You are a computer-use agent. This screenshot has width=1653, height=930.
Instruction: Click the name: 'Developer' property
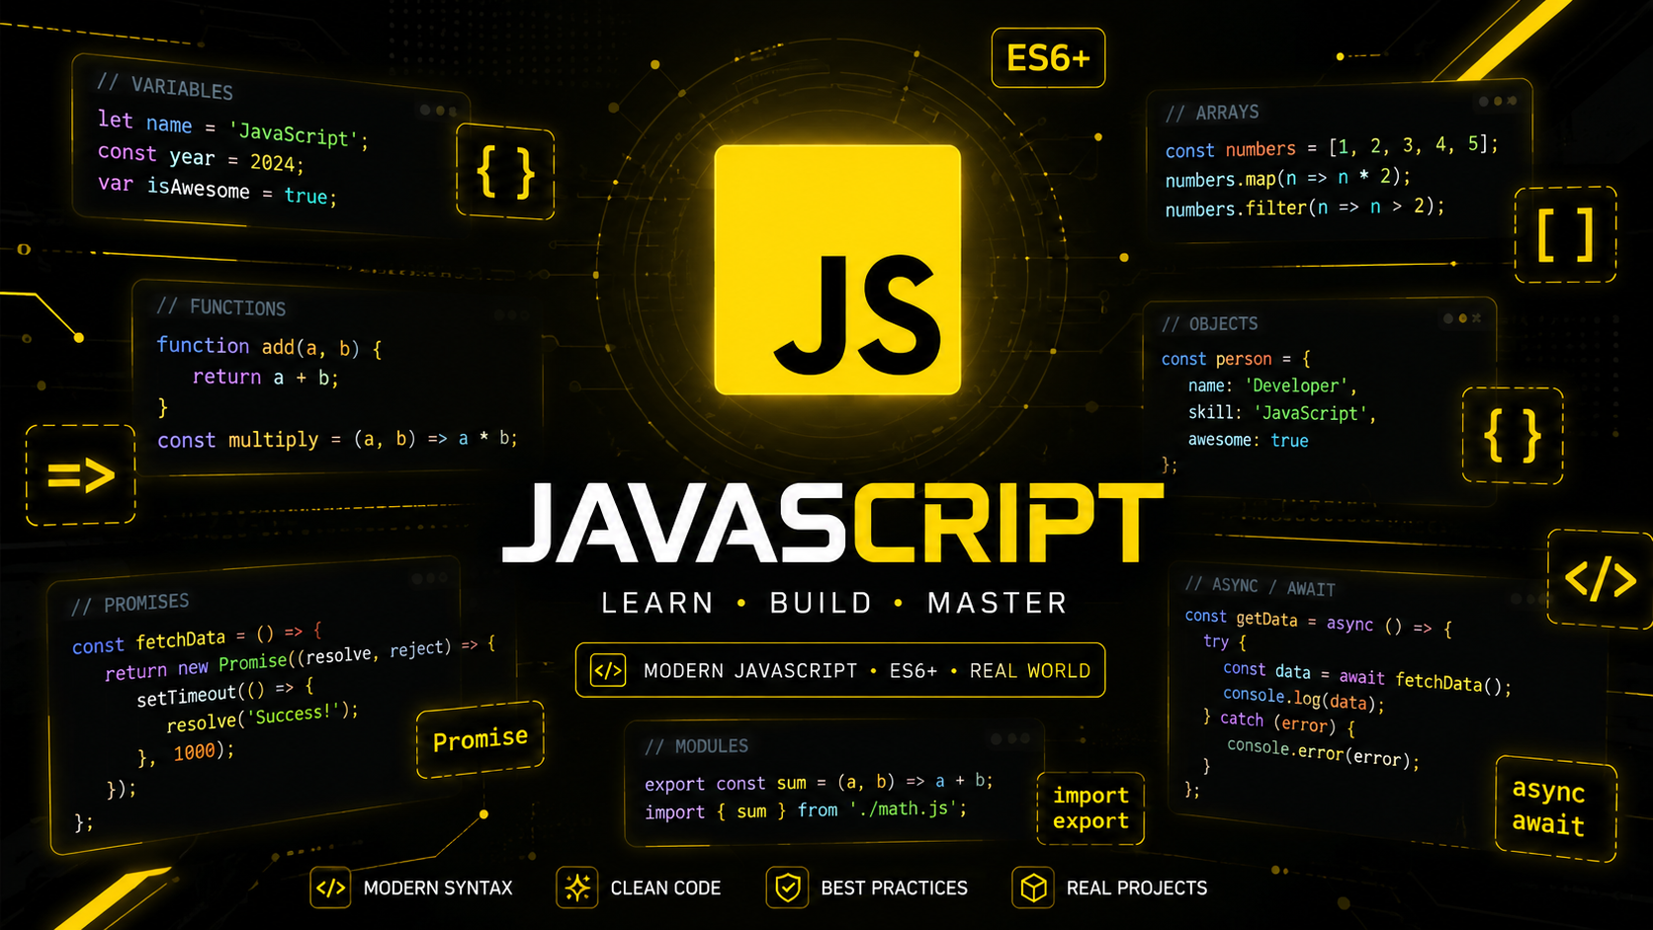point(1272,385)
